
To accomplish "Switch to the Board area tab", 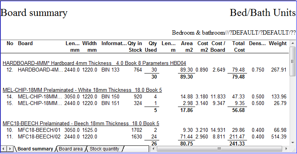I will tap(71, 149).
